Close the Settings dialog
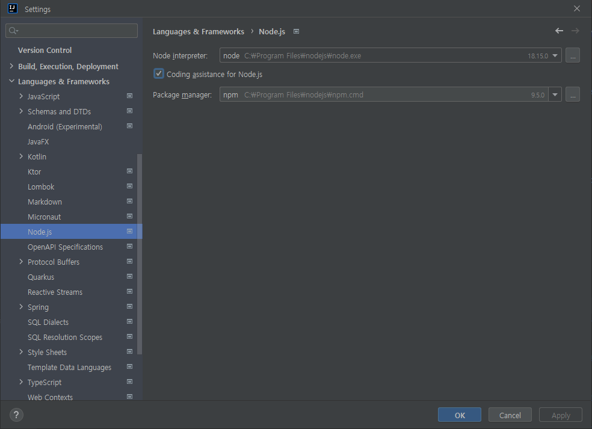This screenshot has width=592, height=429. point(576,8)
